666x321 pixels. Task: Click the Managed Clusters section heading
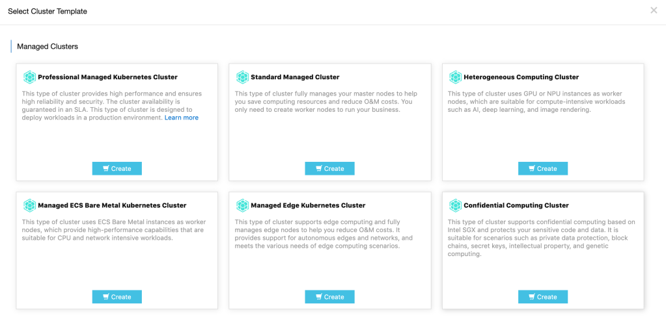[48, 47]
